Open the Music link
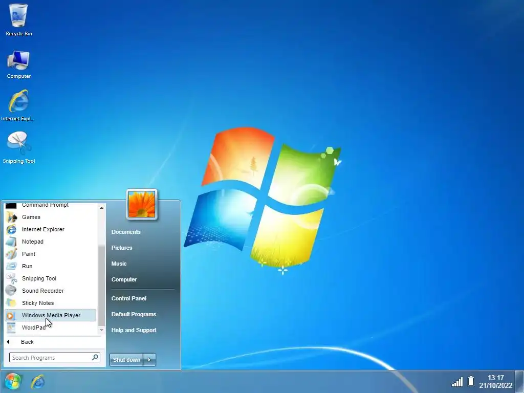The height and width of the screenshot is (393, 524). tap(119, 264)
